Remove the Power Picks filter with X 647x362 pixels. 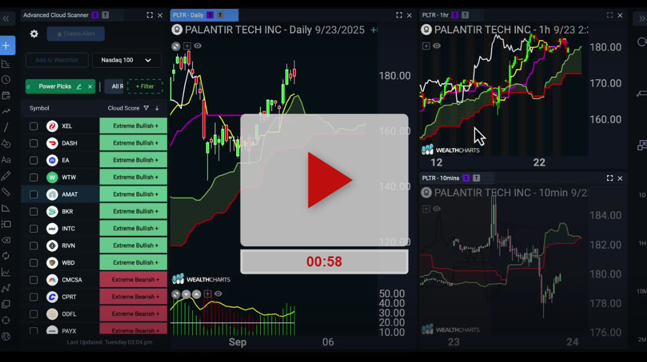click(x=90, y=86)
